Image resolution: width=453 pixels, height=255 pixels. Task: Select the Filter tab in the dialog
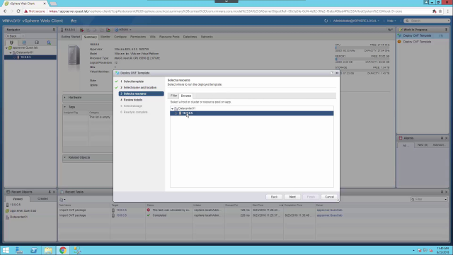point(173,96)
